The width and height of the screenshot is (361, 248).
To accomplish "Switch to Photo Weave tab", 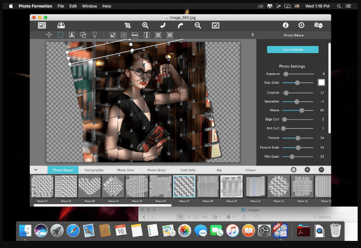I will tap(63, 170).
